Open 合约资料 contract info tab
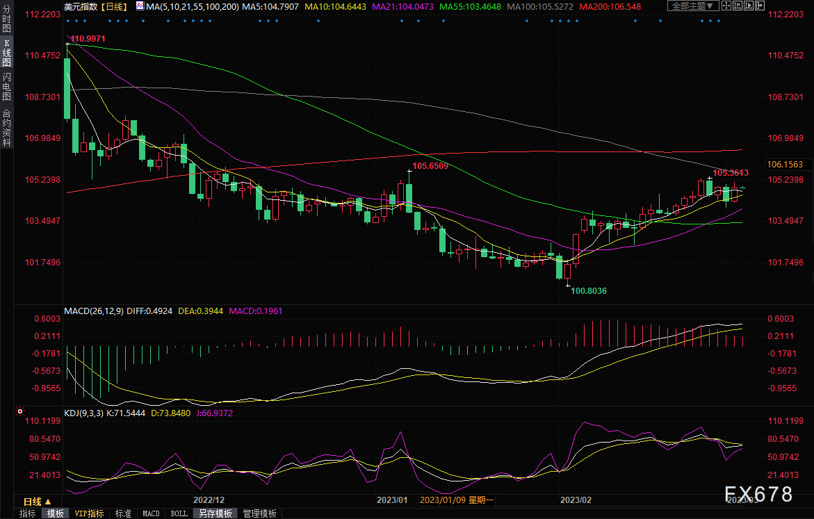 6,128
